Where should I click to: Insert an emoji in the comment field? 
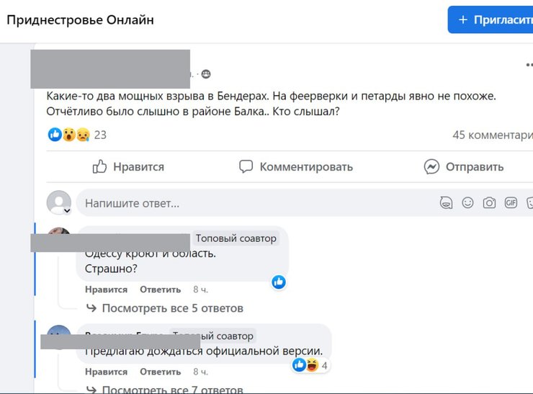467,203
